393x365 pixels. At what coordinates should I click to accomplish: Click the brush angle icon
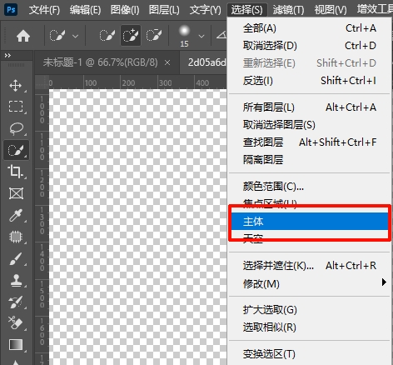coord(221,35)
